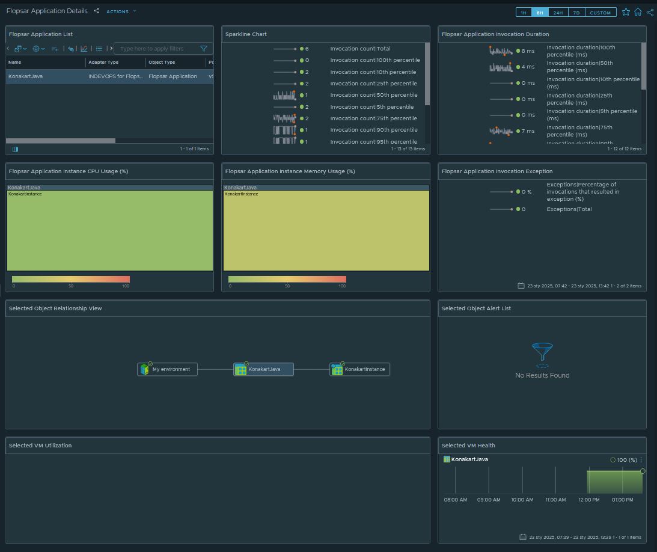Viewport: 657px width, 552px height.
Task: Click the 'Invocation duration|75th percentile (ms)' label
Action: 579,130
